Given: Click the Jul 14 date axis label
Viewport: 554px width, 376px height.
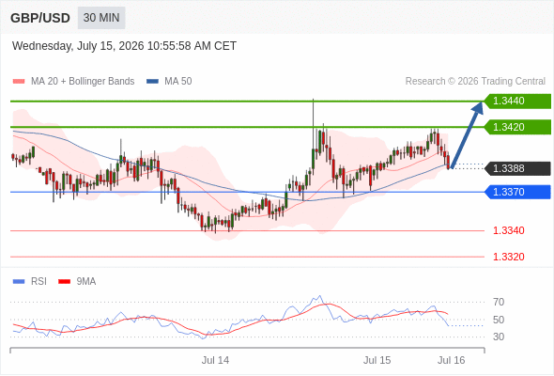Looking at the screenshot, I should point(215,360).
